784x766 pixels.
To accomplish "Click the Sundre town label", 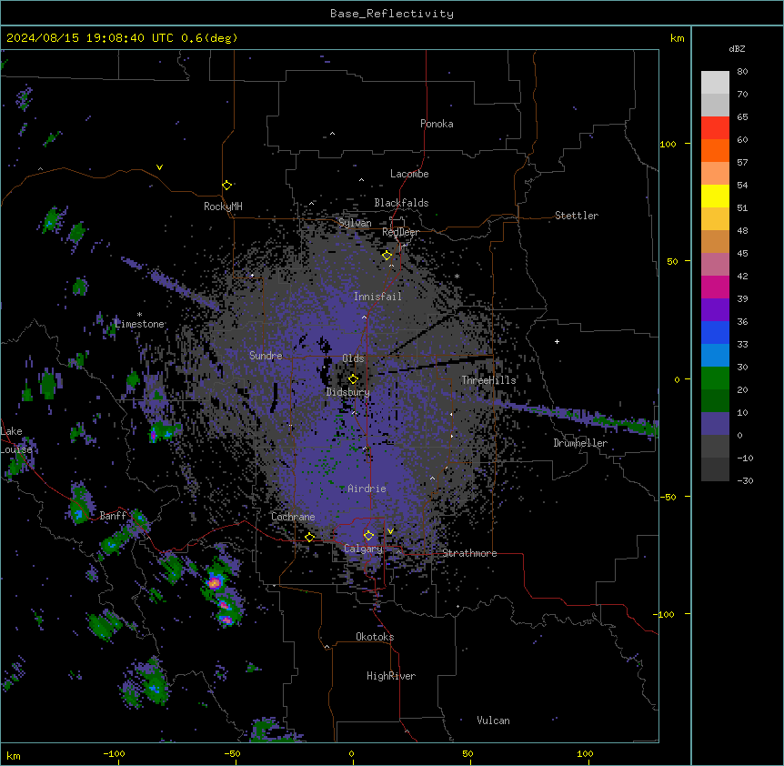I will (266, 356).
